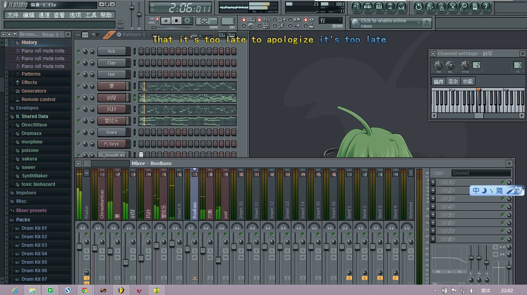This screenshot has width=527, height=295.
Task: Open Chrome from the taskbar
Action: pos(85,290)
